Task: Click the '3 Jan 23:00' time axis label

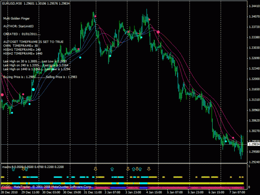Action: [133, 192]
